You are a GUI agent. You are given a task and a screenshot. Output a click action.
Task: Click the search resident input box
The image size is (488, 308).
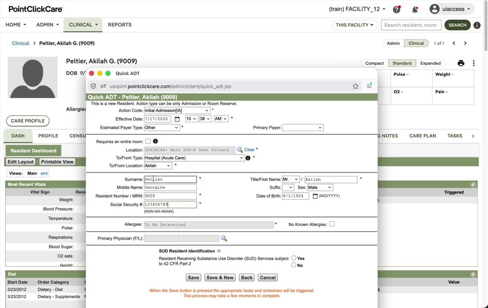click(411, 25)
